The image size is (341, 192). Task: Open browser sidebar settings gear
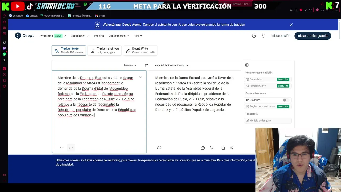[x=4, y=86]
